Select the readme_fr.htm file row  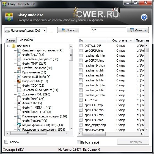[111, 80]
